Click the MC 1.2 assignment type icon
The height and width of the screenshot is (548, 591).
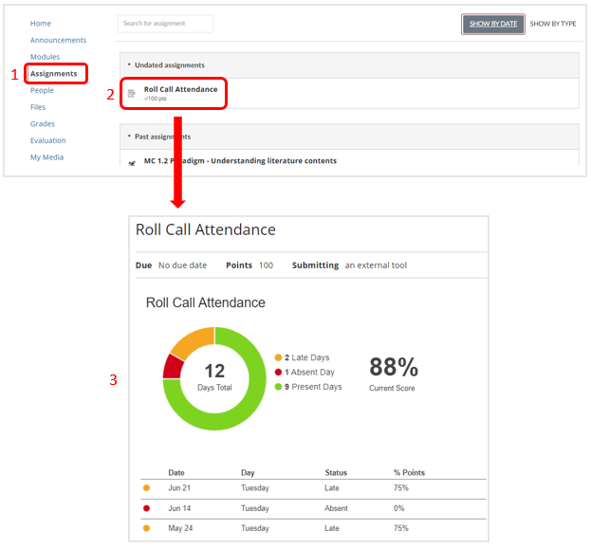tap(132, 163)
